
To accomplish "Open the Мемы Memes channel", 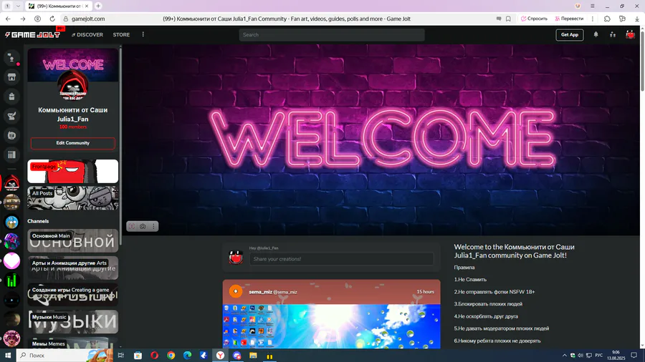I will click(73, 343).
